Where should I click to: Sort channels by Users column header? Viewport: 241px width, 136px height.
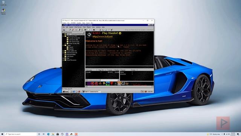(x=134, y=70)
